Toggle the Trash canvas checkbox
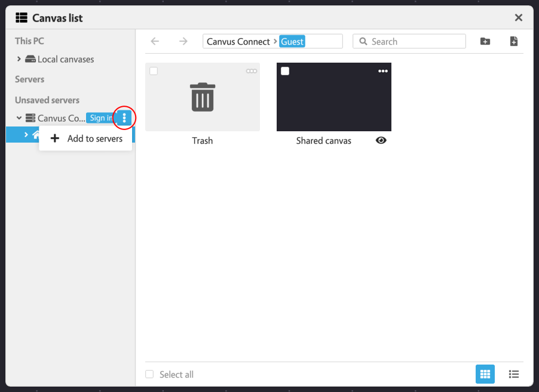 click(154, 70)
